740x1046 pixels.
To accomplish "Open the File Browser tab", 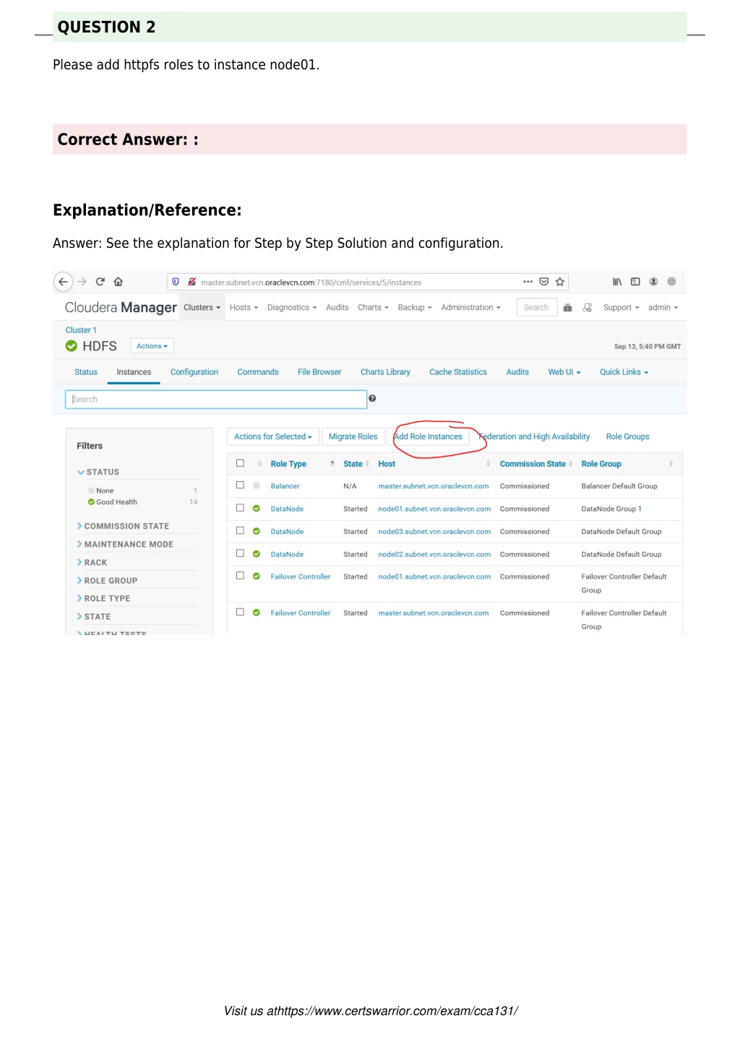I will coord(319,372).
